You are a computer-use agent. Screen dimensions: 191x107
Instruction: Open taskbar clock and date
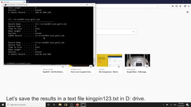(181, 105)
